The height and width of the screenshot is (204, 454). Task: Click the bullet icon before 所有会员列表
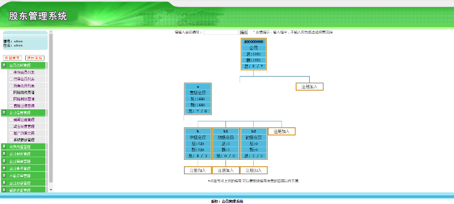11,86
